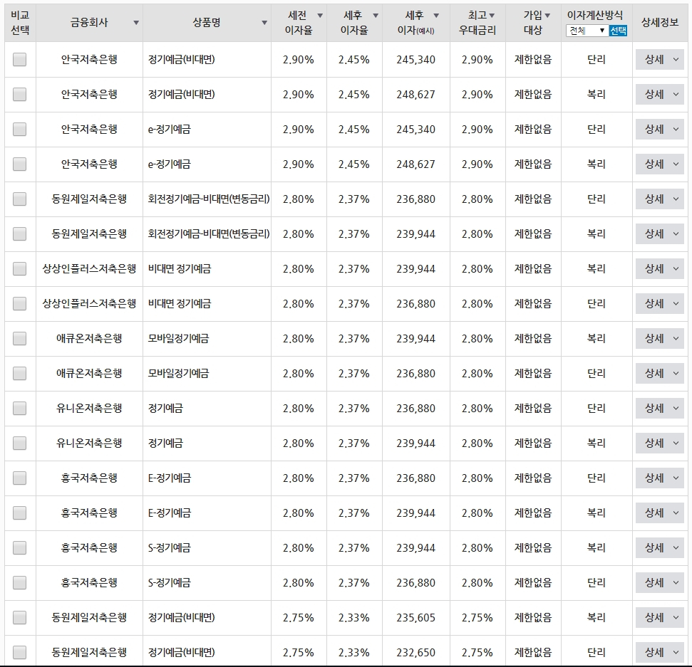692x667 pixels.
Task: Click the 금융회사 header label
Action: (89, 23)
